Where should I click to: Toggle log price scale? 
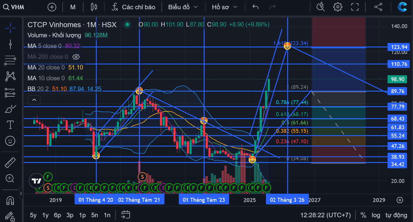point(376,215)
